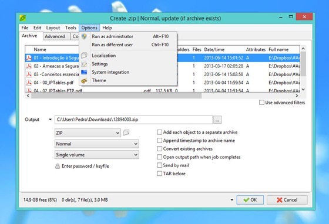Click the arrow next to Output label
This screenshot has width=329, height=224.
(x=50, y=120)
